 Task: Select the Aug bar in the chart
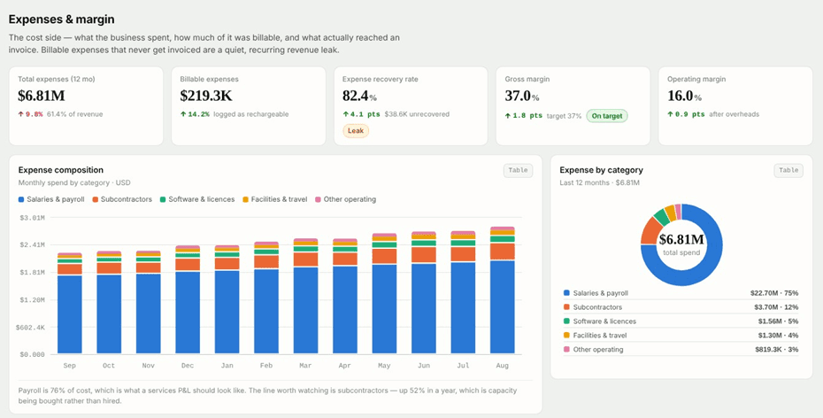click(x=503, y=290)
